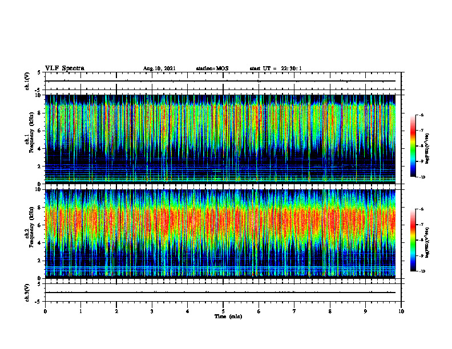The image size is (452, 349).
Task: Click time axis tick label "2"
Action: tap(116, 311)
